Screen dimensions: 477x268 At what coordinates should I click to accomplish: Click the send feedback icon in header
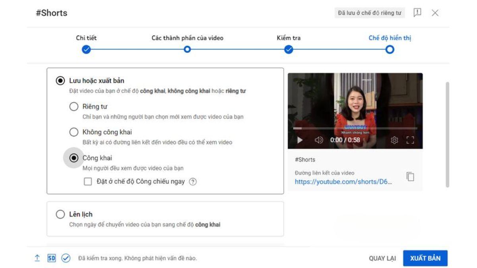417,13
